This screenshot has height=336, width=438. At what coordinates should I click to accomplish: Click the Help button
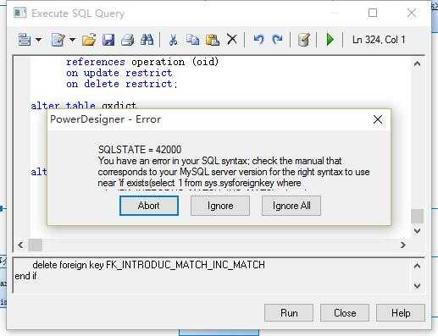click(401, 313)
